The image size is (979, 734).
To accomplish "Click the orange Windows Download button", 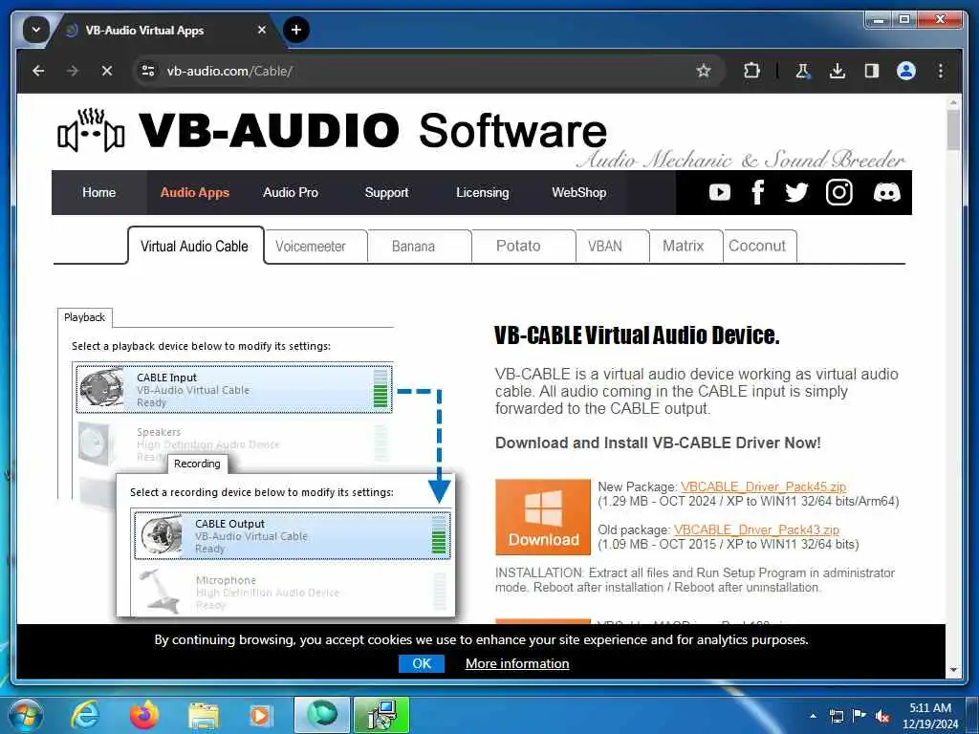I will [x=543, y=517].
